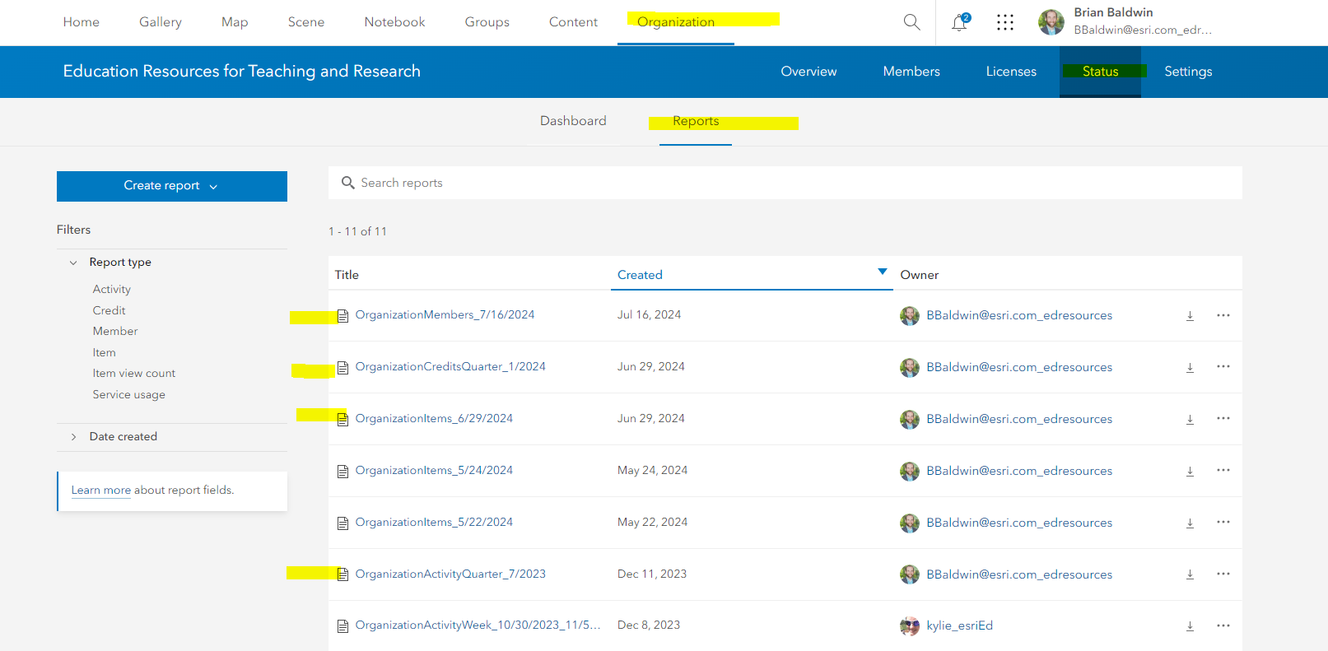Image resolution: width=1328 pixels, height=651 pixels.
Task: Click the Search reports field
Action: coord(785,183)
